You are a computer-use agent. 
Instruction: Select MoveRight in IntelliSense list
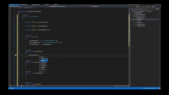(x=43, y=66)
